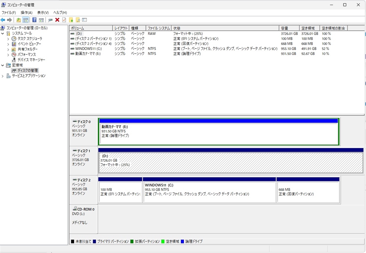Click the gray Forward arrow in toolbar
366x253 pixels.
pos(9,20)
